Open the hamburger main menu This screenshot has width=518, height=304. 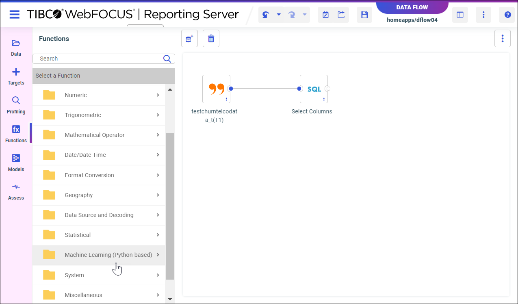(15, 15)
